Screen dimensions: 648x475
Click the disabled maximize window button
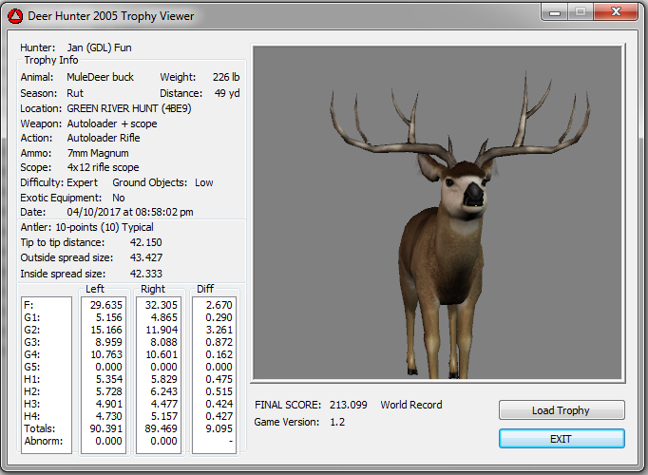point(581,11)
